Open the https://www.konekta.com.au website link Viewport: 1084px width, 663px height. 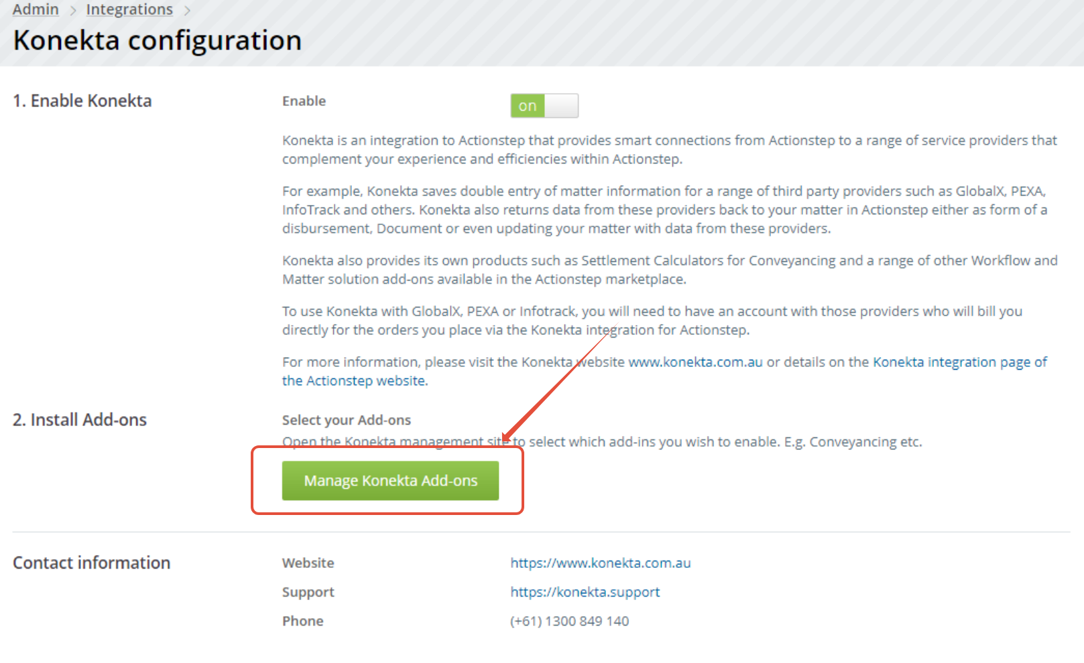pos(601,563)
